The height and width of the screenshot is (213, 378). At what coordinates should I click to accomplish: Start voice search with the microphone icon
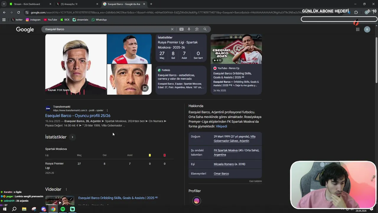pyautogui.click(x=189, y=29)
